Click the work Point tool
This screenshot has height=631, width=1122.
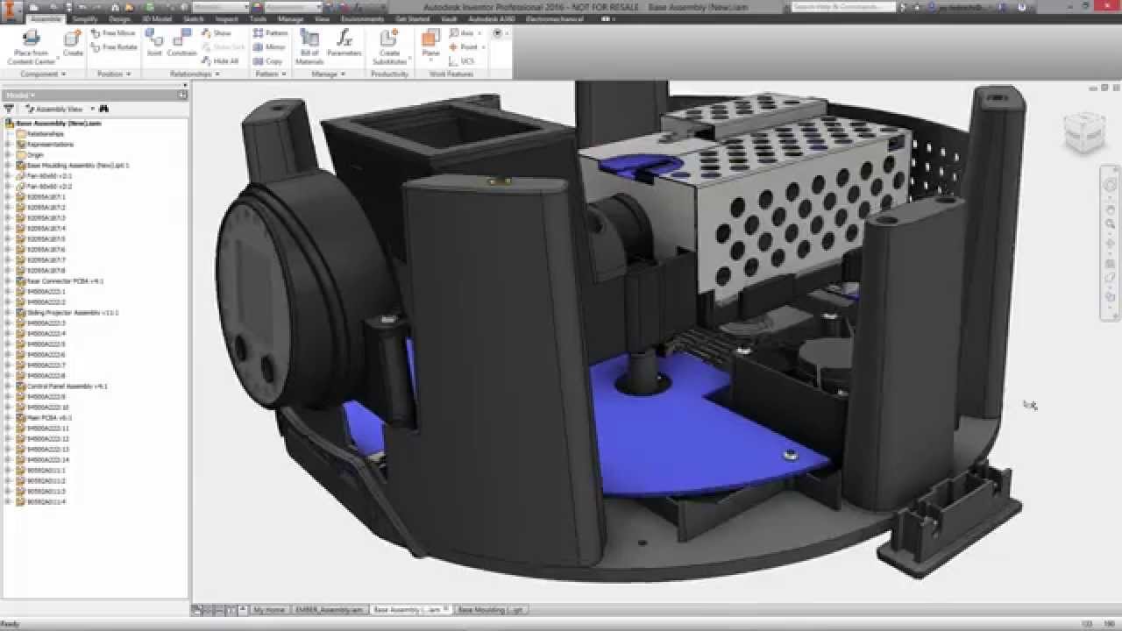click(x=463, y=47)
